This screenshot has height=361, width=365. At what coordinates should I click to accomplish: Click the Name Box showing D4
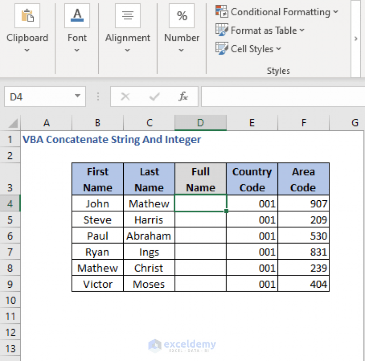(x=45, y=97)
